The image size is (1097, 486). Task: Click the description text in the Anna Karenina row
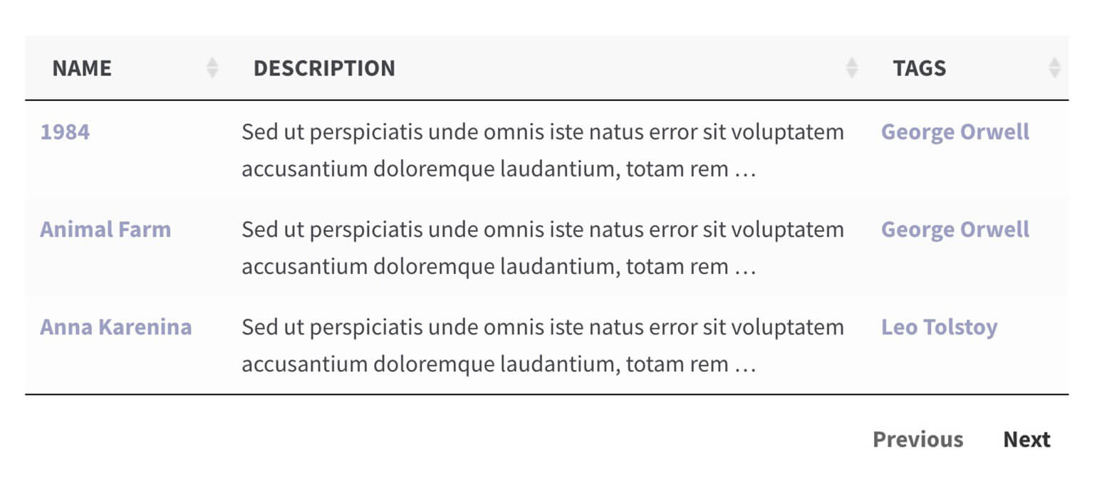[542, 346]
